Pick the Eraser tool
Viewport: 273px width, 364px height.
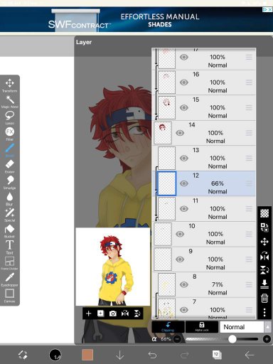point(10,166)
